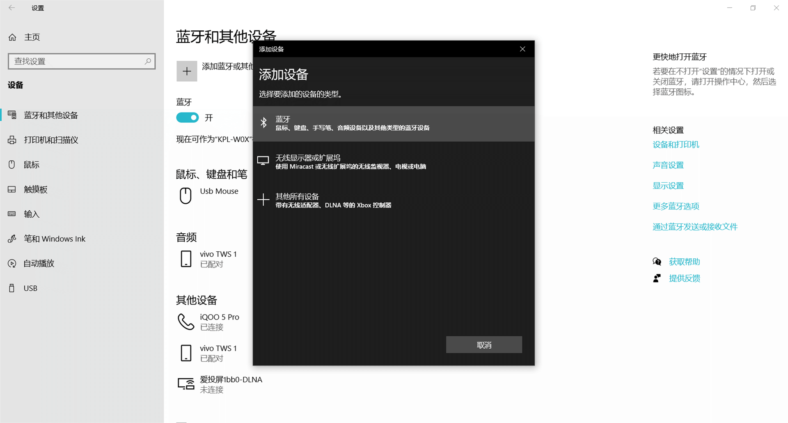The width and height of the screenshot is (788, 423).
Task: Click 笔和 Windows Ink pen icon
Action: (12, 239)
